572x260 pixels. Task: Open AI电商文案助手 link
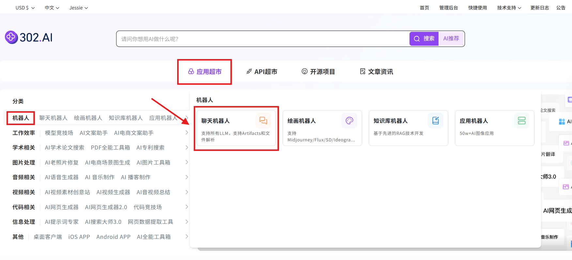pyautogui.click(x=134, y=133)
